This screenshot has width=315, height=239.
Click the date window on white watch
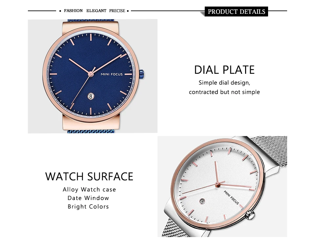(202, 201)
